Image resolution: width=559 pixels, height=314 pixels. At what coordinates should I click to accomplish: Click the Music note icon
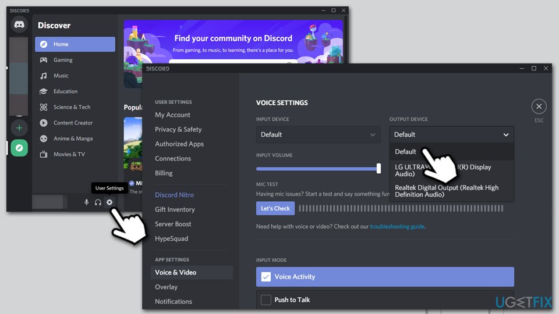tap(44, 76)
